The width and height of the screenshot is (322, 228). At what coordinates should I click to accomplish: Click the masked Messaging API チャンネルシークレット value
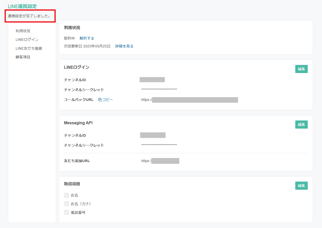click(x=159, y=145)
